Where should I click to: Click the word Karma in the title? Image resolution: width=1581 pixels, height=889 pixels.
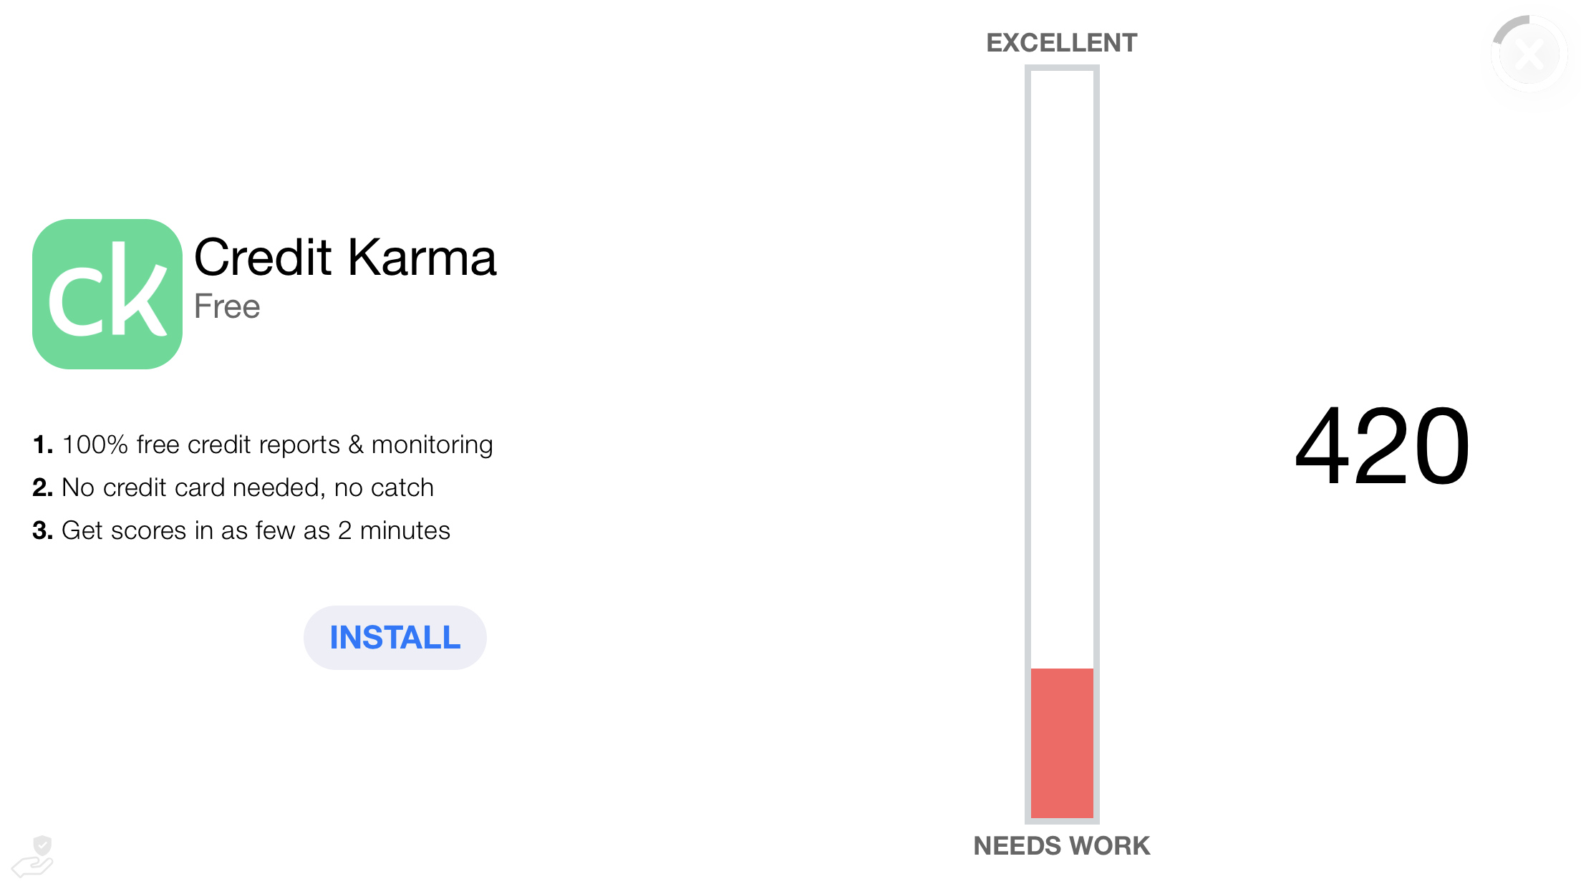pos(422,257)
